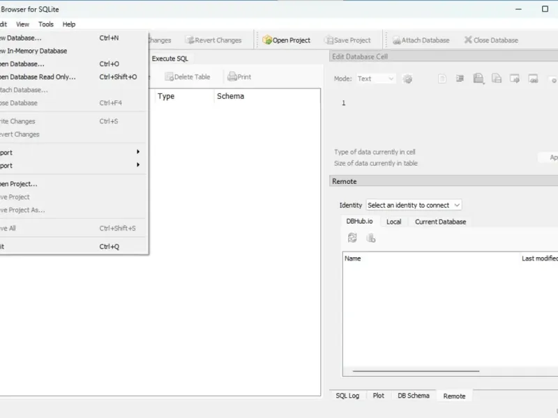Switch to the SQL Log bottom tab
558x418 pixels.
347,396
